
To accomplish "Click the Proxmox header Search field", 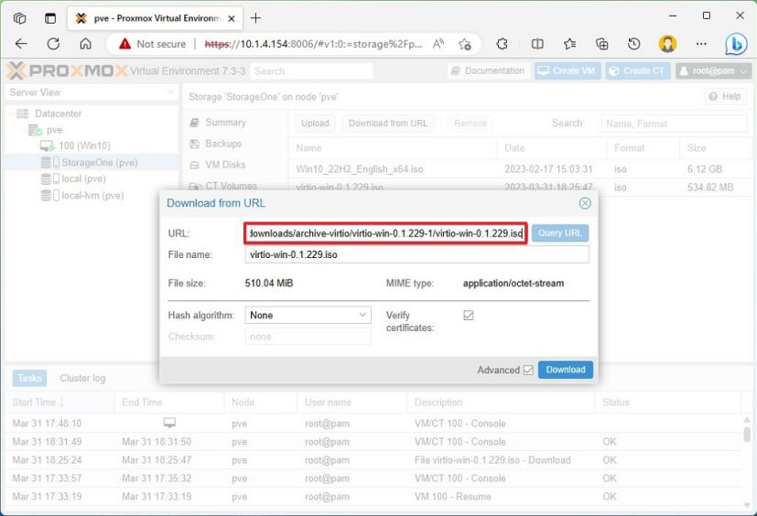I will tap(312, 71).
